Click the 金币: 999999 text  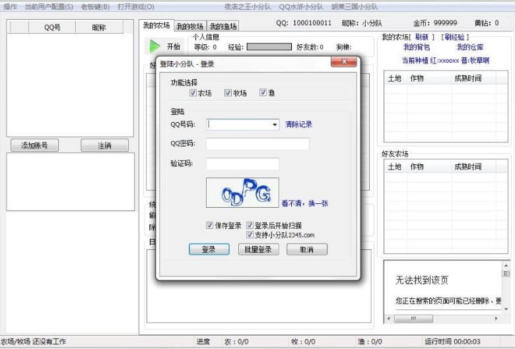click(435, 23)
